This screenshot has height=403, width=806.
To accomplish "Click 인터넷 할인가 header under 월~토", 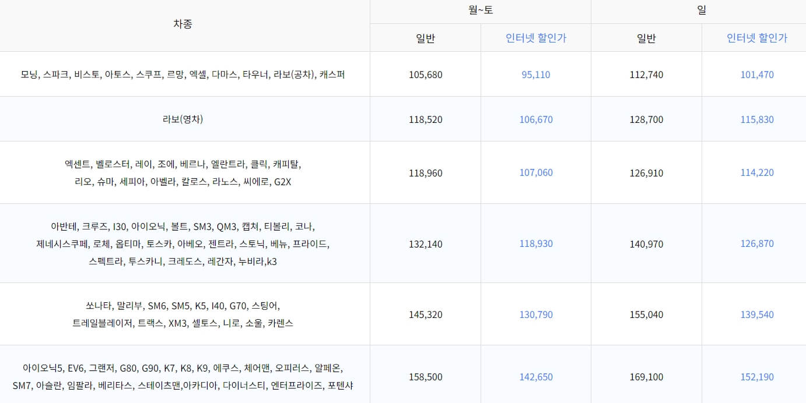I will coord(536,38).
